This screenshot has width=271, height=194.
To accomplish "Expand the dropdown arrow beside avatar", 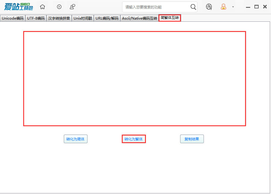I will click(233, 7).
